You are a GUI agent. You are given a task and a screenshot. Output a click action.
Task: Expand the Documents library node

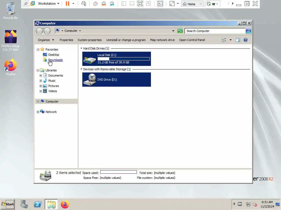[x=41, y=76]
